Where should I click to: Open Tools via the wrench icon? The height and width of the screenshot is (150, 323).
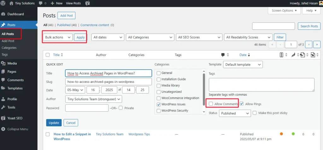point(3,107)
